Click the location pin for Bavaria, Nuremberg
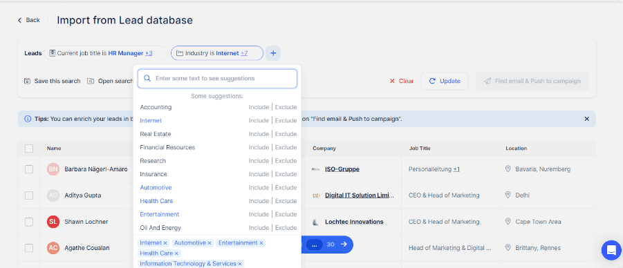Image resolution: width=623 pixels, height=268 pixels. click(x=508, y=169)
